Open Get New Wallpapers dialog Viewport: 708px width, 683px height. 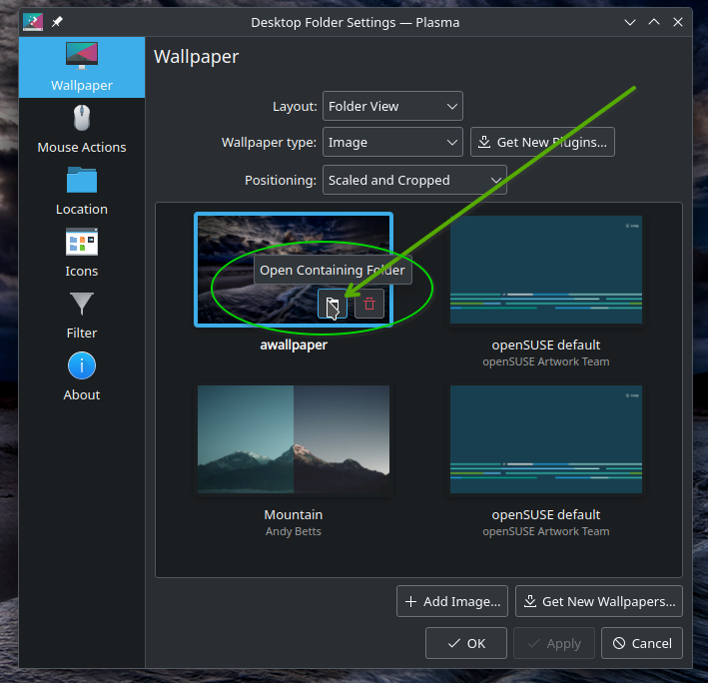(599, 601)
